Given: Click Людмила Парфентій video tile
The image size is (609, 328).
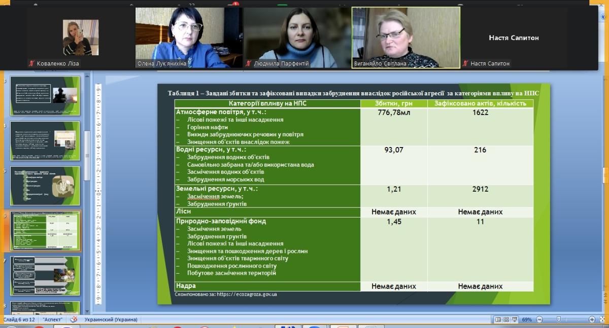Looking at the screenshot, I should (297, 38).
